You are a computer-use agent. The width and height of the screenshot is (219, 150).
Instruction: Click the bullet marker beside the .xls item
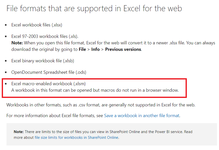[6, 37]
